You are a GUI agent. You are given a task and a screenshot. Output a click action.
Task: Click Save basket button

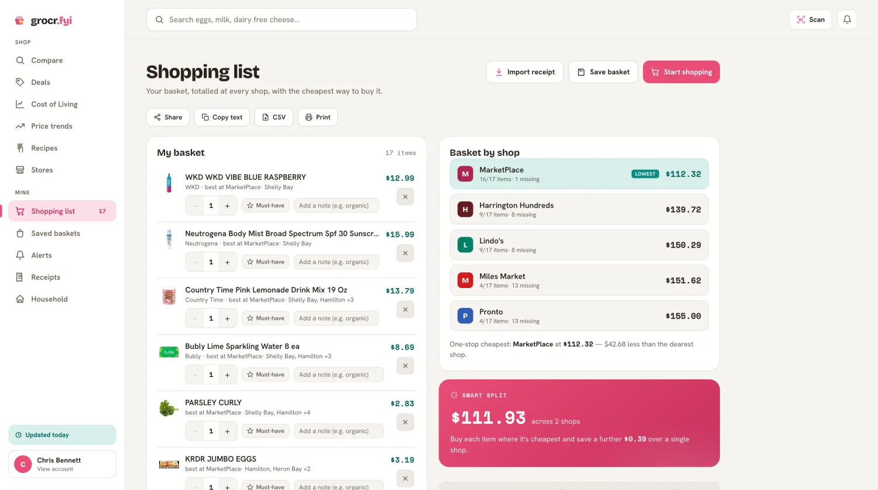click(x=603, y=72)
